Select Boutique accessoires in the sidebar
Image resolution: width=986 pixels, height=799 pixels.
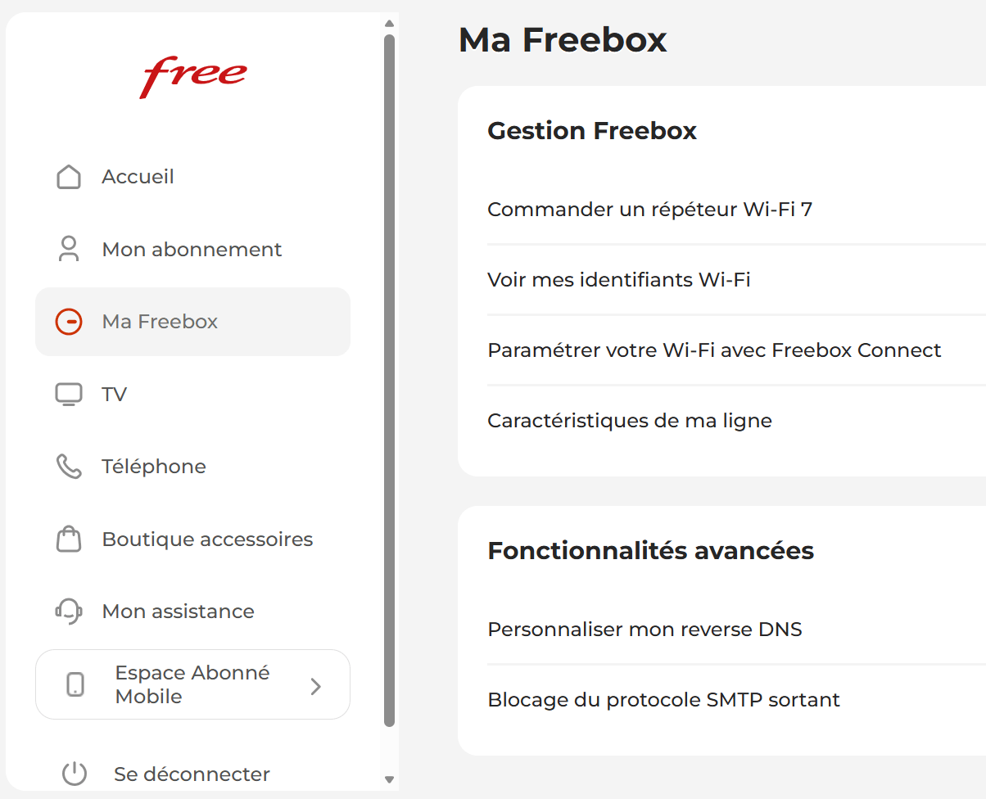tap(207, 539)
